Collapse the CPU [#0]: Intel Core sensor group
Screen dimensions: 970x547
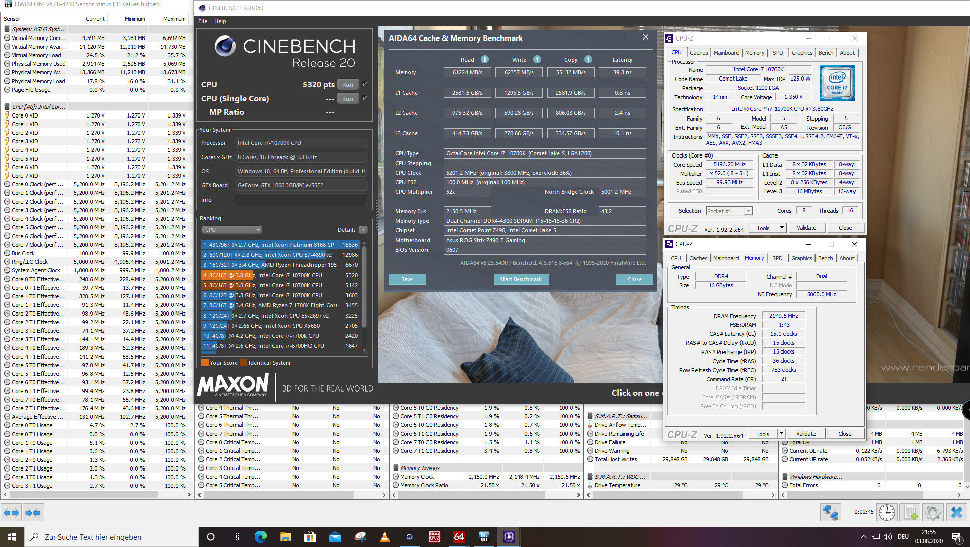coord(38,106)
